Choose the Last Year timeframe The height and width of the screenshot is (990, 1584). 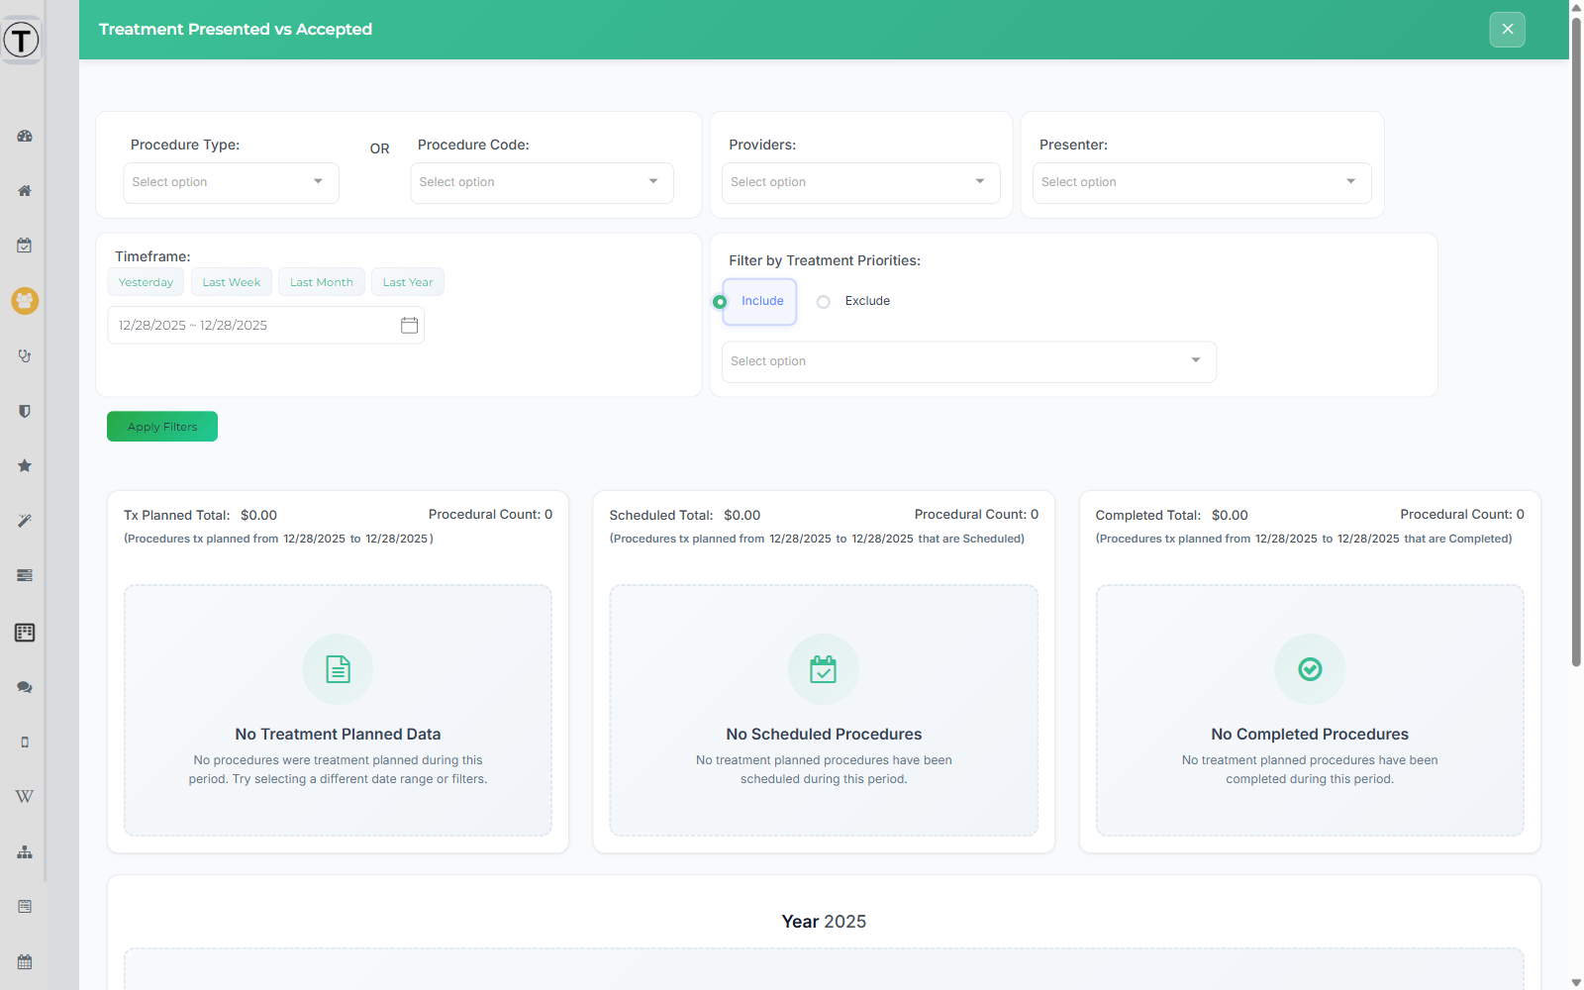[x=408, y=282]
